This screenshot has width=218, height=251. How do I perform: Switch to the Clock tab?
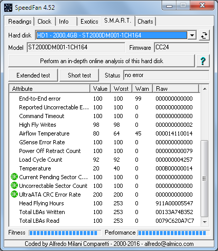(45, 22)
